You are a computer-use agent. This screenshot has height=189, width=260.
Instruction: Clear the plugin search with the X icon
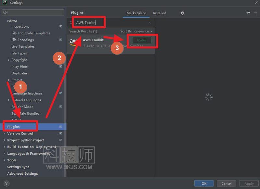[x=149, y=23]
